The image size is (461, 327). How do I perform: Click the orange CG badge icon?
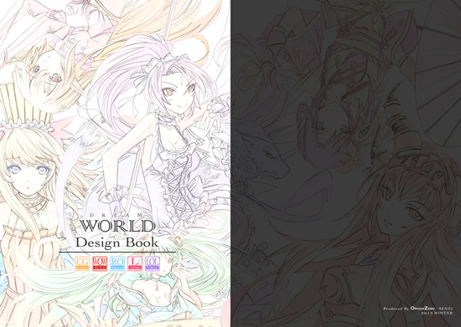point(82,263)
